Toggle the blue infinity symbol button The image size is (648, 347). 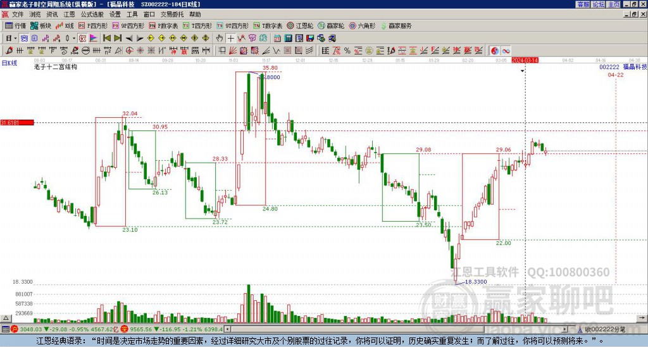point(506,51)
